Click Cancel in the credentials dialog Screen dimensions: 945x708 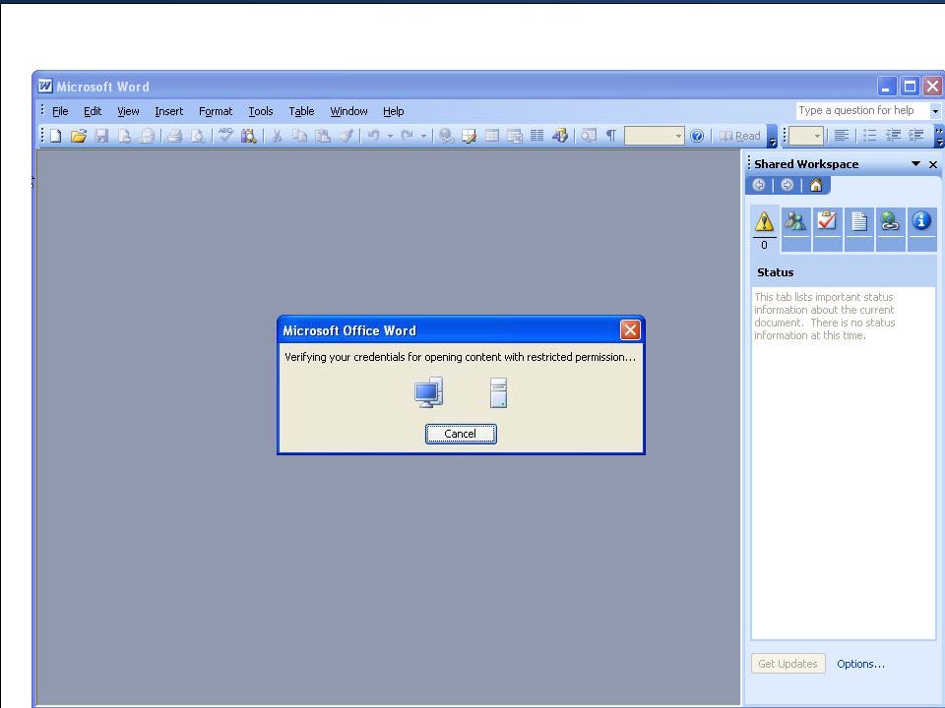(461, 434)
